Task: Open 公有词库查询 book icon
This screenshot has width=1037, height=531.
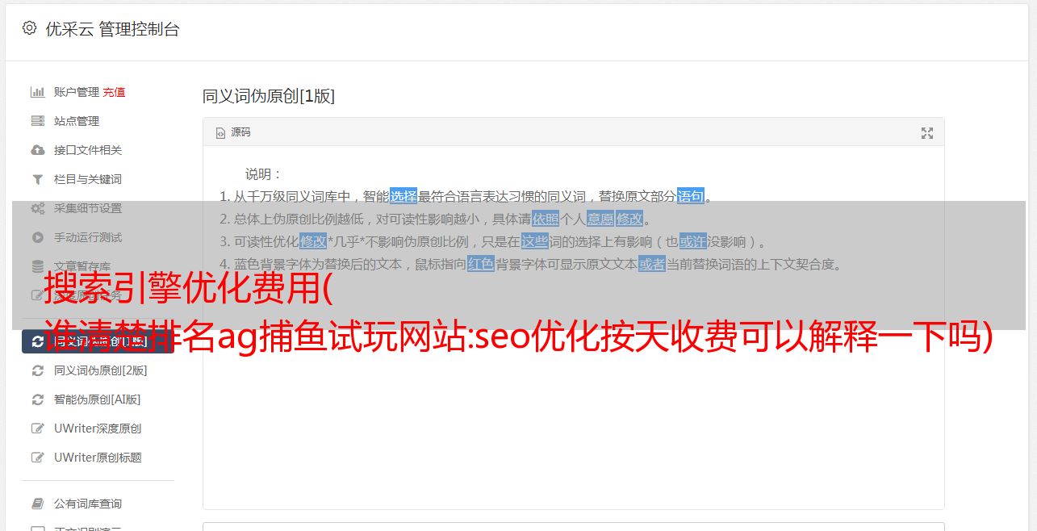Action: tap(37, 504)
